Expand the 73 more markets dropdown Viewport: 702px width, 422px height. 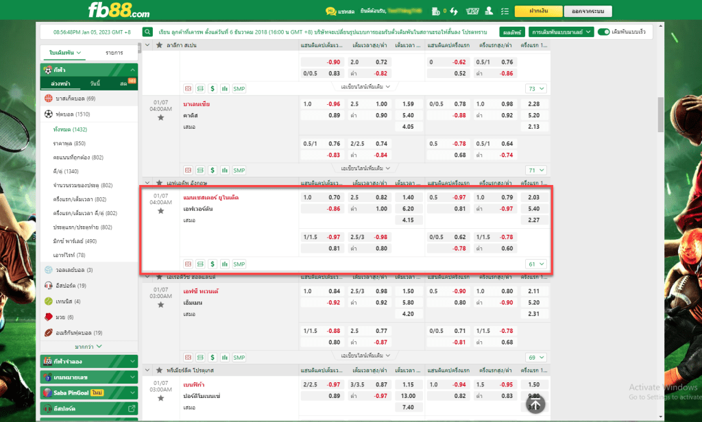pos(536,88)
